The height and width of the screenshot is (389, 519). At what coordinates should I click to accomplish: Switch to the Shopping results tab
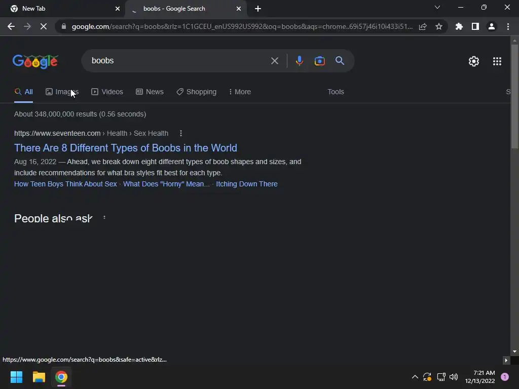[197, 92]
